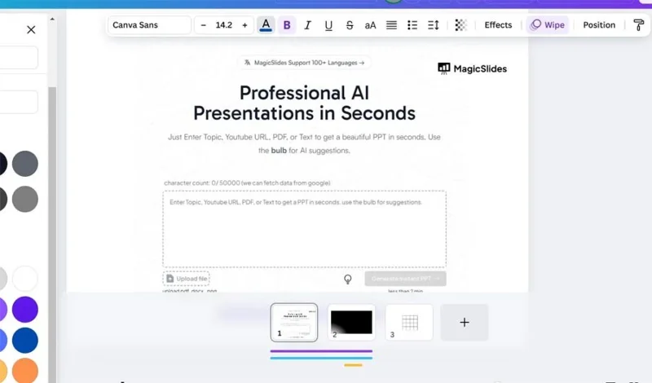Select the dark blue color swatch
The image size is (652, 383).
[25, 340]
